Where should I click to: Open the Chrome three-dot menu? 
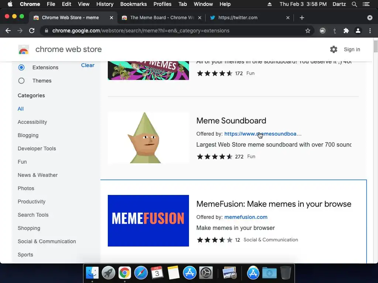[370, 31]
